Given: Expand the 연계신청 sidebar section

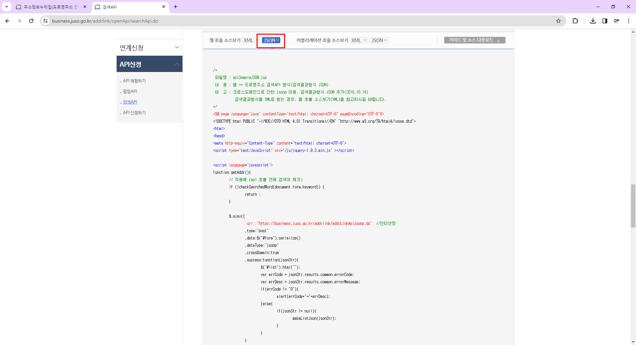Looking at the screenshot, I should pyautogui.click(x=149, y=47).
